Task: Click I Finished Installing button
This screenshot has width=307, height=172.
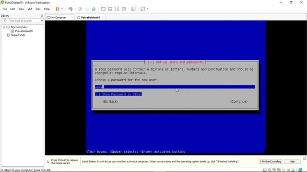Action: point(271,161)
